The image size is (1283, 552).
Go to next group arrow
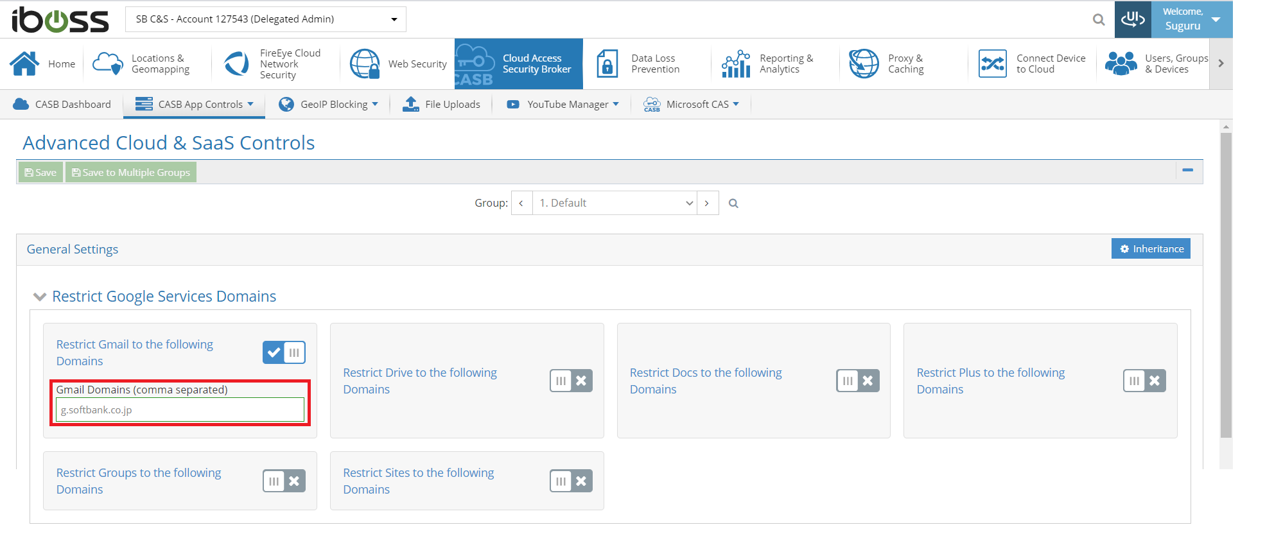[707, 203]
